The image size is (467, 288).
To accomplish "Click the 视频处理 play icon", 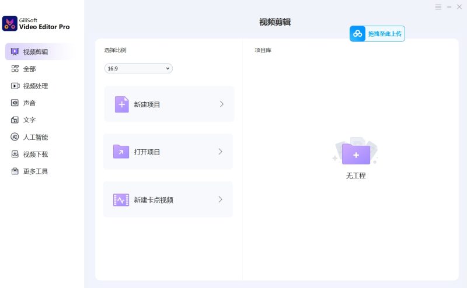I will [x=15, y=86].
